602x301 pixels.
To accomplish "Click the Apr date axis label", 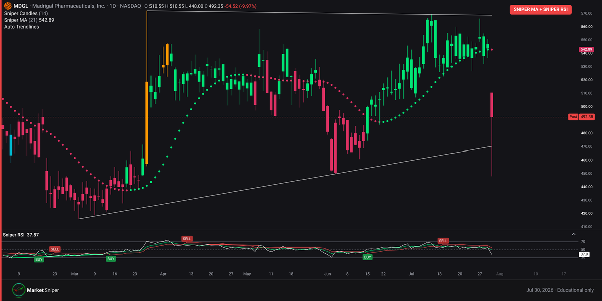I will point(163,274).
